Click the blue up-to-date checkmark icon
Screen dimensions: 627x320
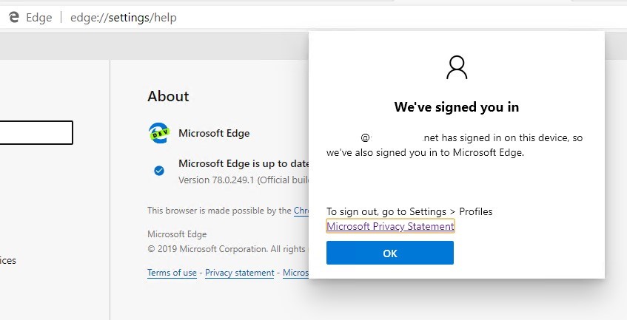[x=159, y=171]
